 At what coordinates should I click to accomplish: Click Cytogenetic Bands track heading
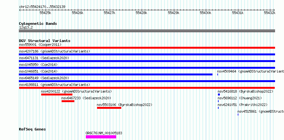(x=38, y=24)
